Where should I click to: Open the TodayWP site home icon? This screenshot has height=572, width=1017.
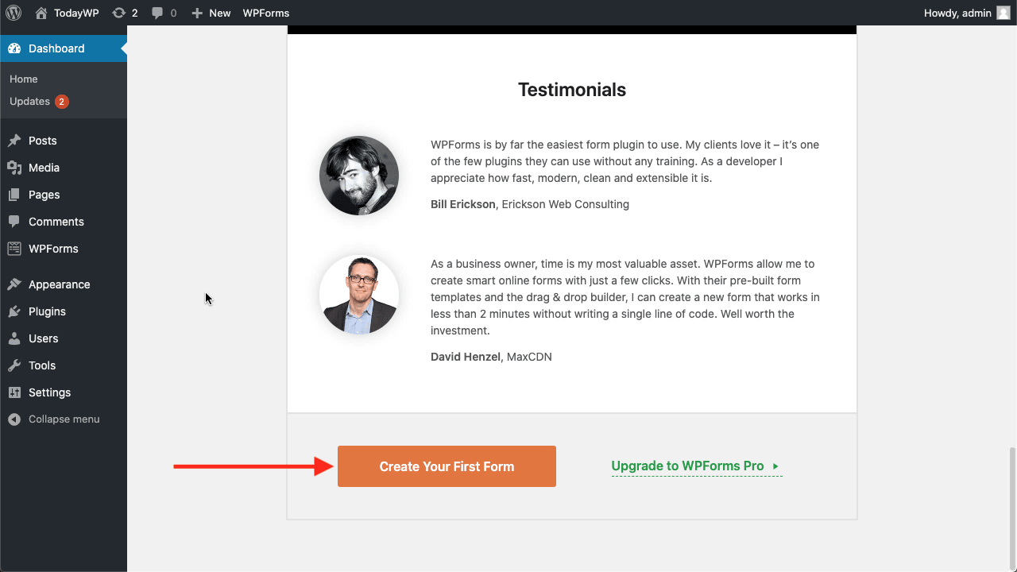click(x=41, y=13)
